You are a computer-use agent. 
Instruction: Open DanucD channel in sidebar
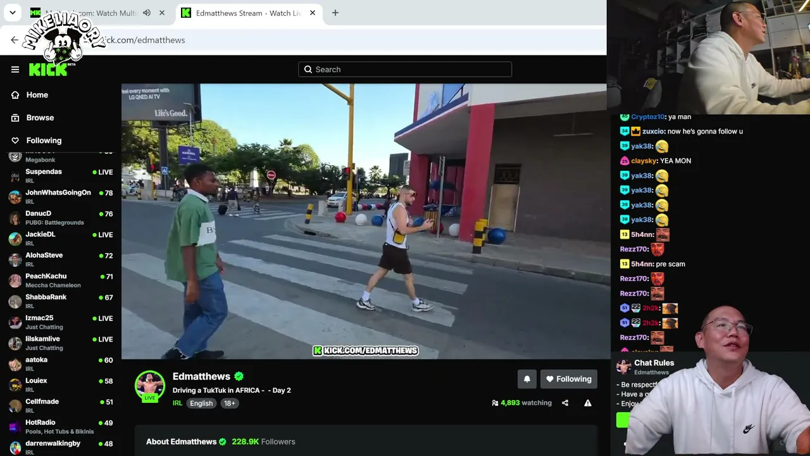[60, 218]
